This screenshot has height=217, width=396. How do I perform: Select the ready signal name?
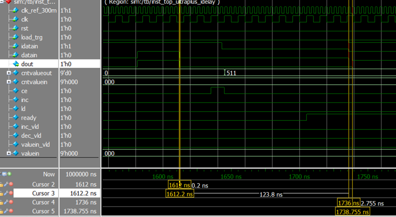tap(28, 118)
